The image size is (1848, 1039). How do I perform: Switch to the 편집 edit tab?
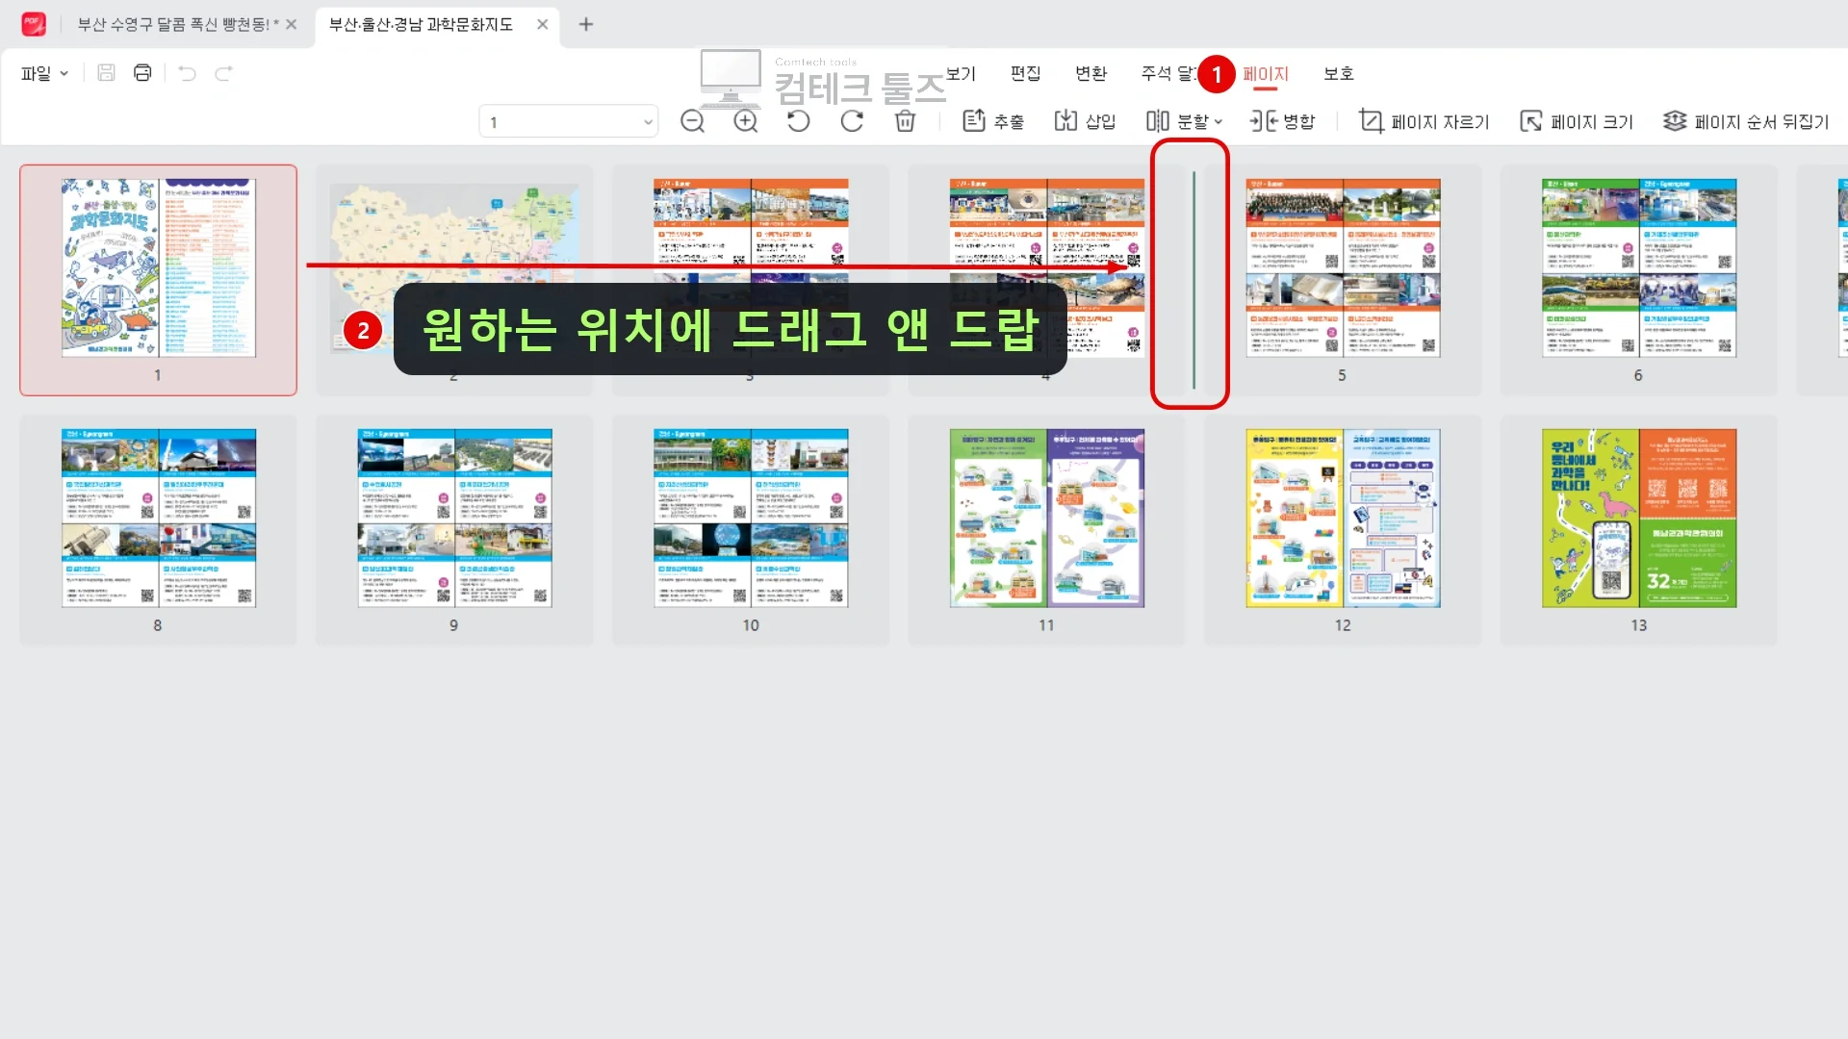point(1025,73)
